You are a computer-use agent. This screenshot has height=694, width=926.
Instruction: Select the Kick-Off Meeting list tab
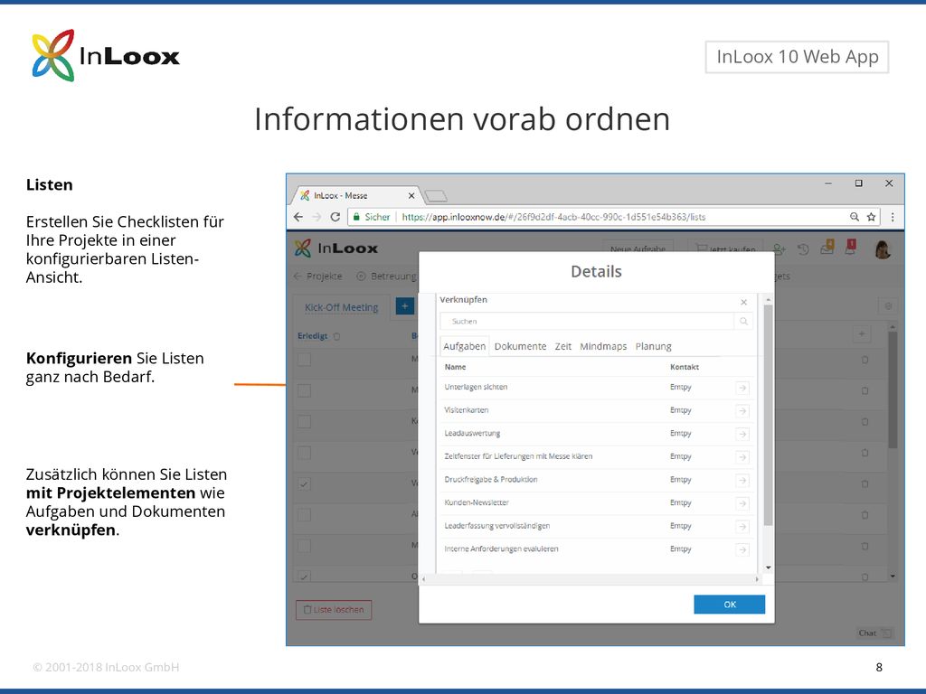[341, 307]
